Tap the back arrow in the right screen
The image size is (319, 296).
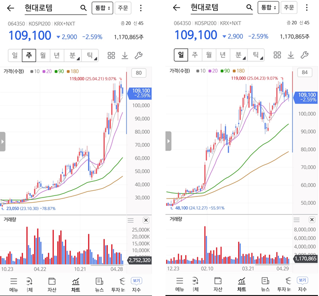176,8
